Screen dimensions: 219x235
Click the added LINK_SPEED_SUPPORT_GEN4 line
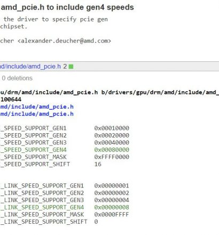pyautogui.click(x=65, y=207)
